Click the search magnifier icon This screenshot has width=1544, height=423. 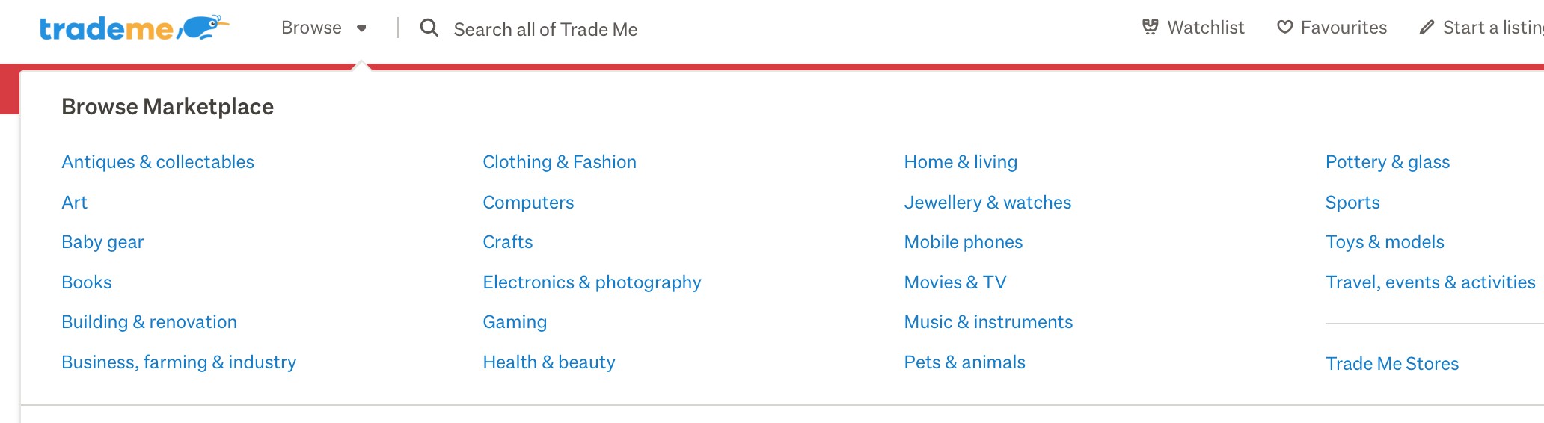click(x=429, y=28)
